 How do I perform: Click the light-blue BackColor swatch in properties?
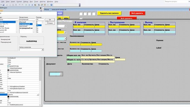pos(8,66)
